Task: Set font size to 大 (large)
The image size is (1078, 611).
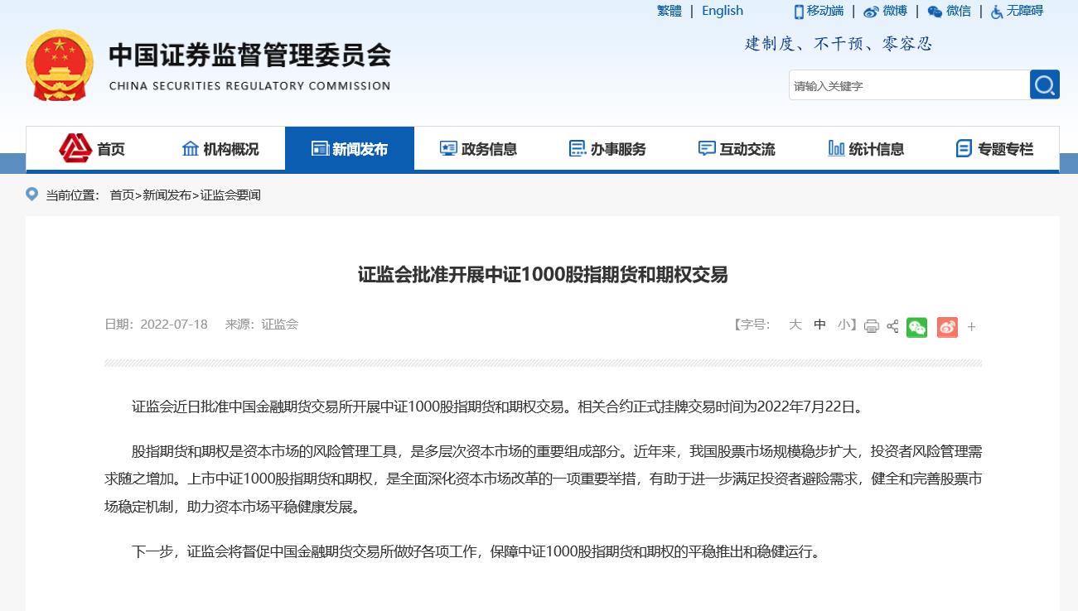Action: point(795,325)
